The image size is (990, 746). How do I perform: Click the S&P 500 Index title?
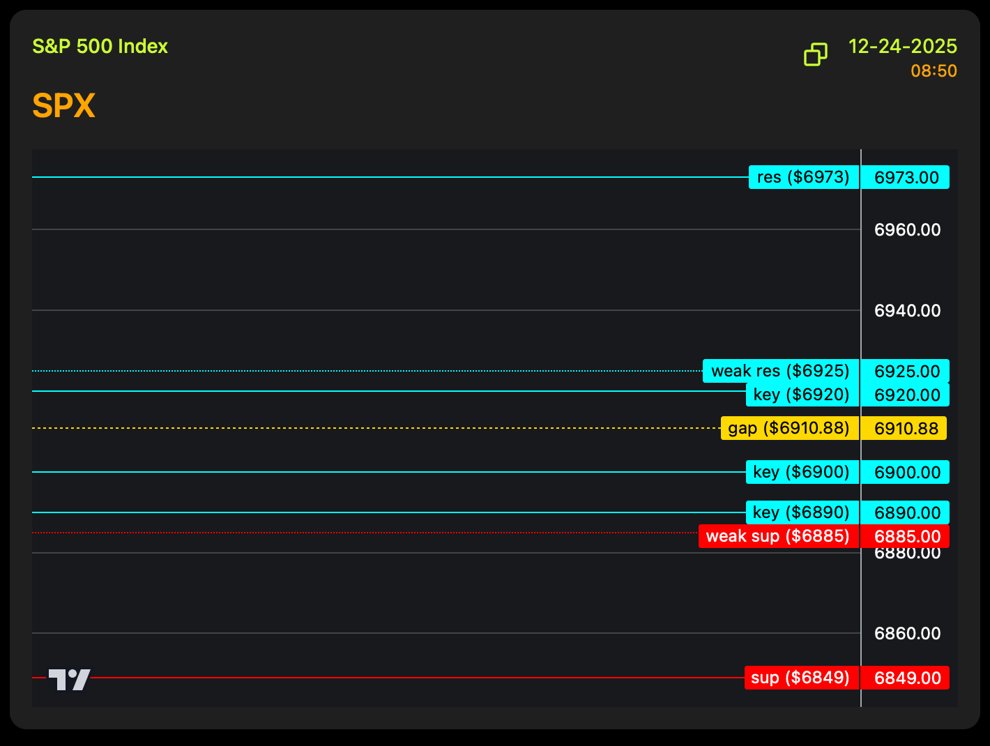pos(100,47)
